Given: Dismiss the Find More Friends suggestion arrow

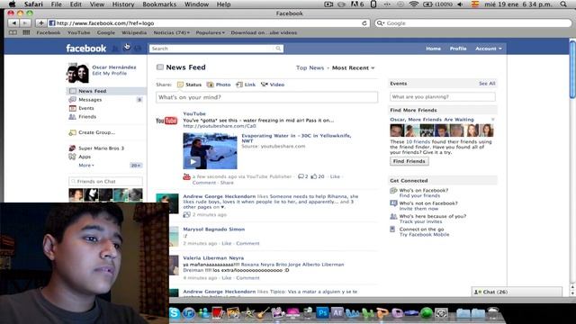Looking at the screenshot, I should (x=493, y=120).
